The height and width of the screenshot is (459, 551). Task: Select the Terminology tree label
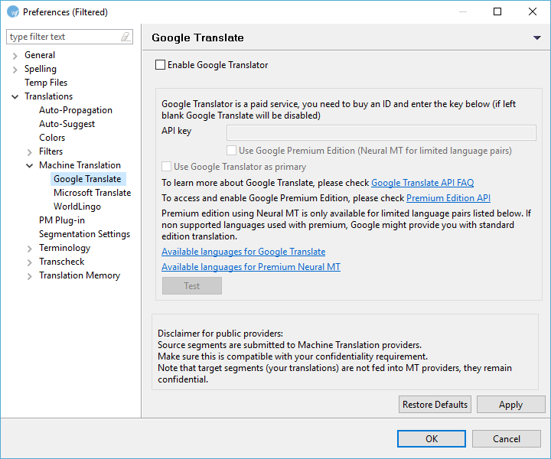(64, 248)
